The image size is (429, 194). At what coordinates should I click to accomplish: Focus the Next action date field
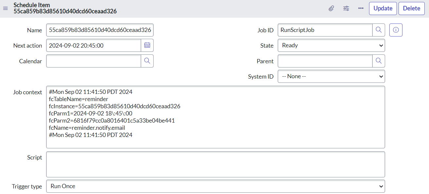pos(94,46)
